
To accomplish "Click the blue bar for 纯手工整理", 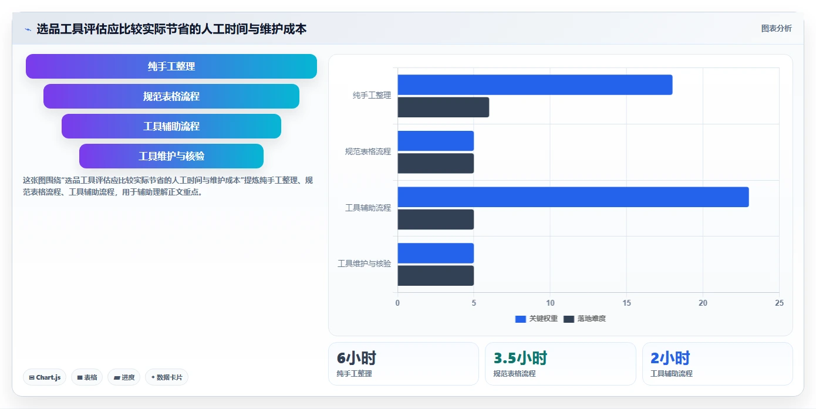I will [x=535, y=85].
